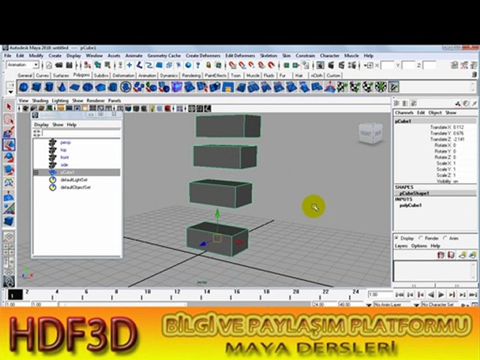Click the viewport light bulb lighting icon

[x=152, y=108]
